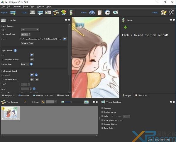Image resolution: width=176 pixels, height=142 pixels.
Task: Open the Output toolbar icon in Edit group
Action: (x=72, y=12)
